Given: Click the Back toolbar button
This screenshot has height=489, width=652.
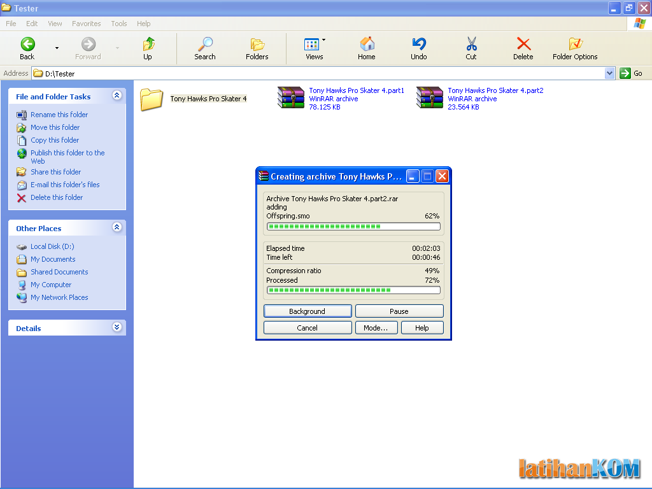Looking at the screenshot, I should [x=27, y=48].
